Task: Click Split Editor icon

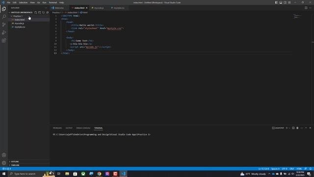Action: coord(306,8)
